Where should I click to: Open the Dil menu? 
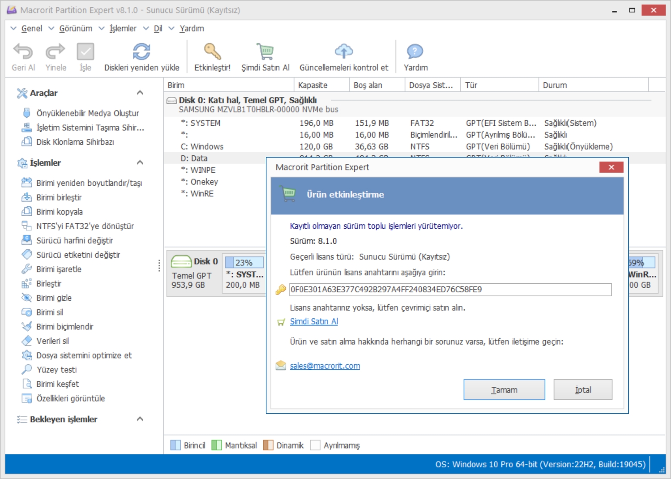158,28
